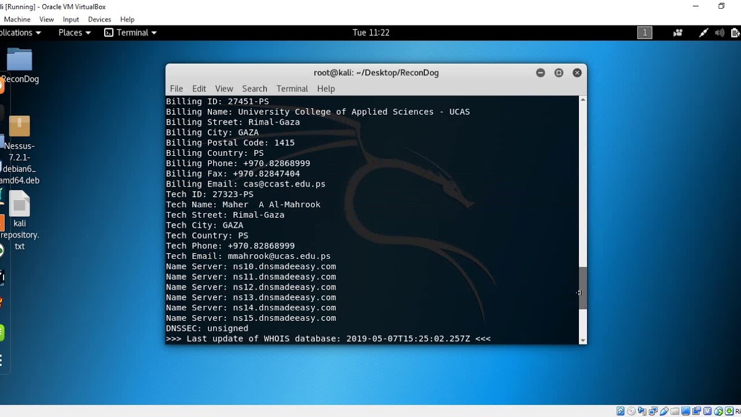Click the VirtualBox network adapter status icon
Screen dimensions: 741x417
coord(653,411)
